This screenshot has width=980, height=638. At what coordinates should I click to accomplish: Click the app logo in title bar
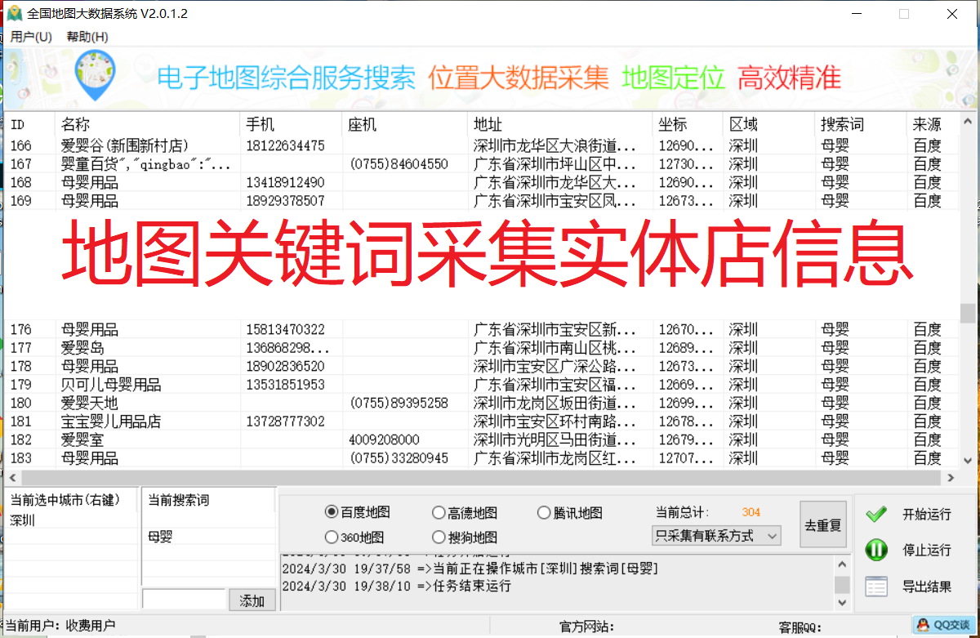pos(15,14)
